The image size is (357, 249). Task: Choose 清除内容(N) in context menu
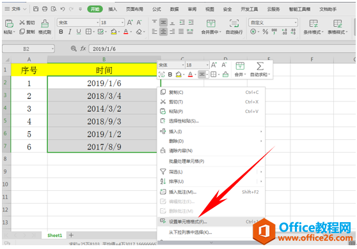[x=211, y=151]
